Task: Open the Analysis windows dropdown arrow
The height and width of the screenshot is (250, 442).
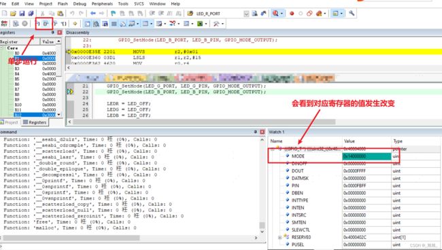Action: [178, 24]
